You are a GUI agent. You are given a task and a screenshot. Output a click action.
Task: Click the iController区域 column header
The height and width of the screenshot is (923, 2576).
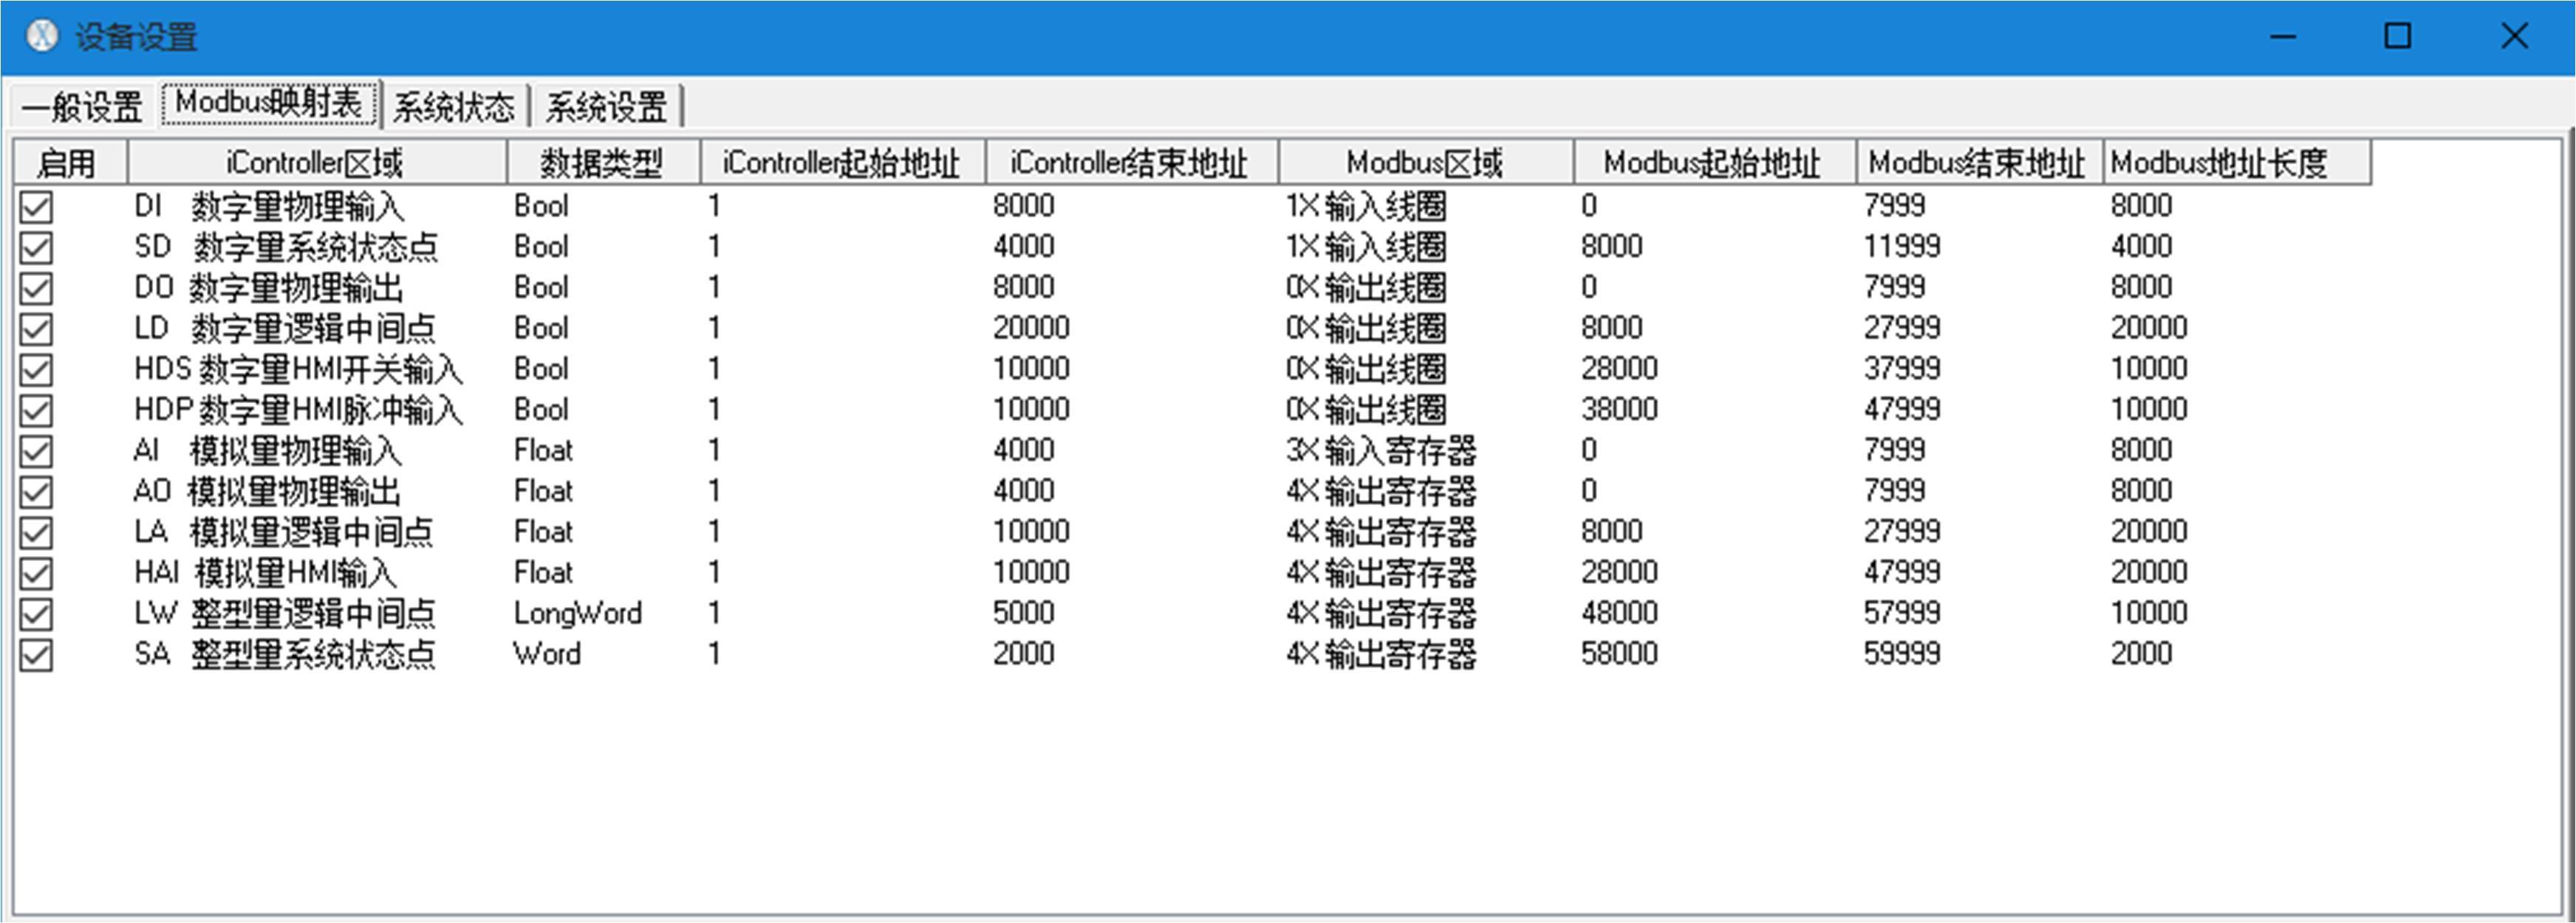point(315,162)
